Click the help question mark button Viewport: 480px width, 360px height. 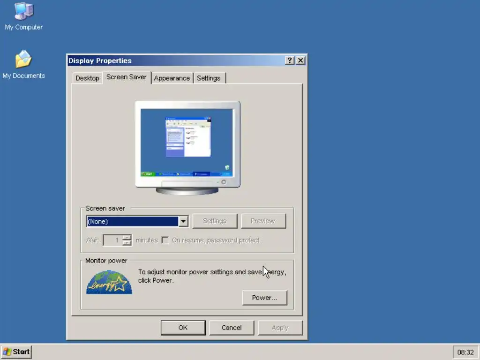(290, 60)
